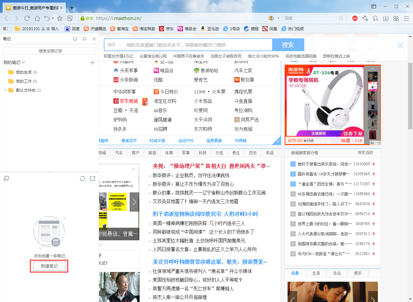Open the download manager icon

pyautogui.click(x=386, y=18)
